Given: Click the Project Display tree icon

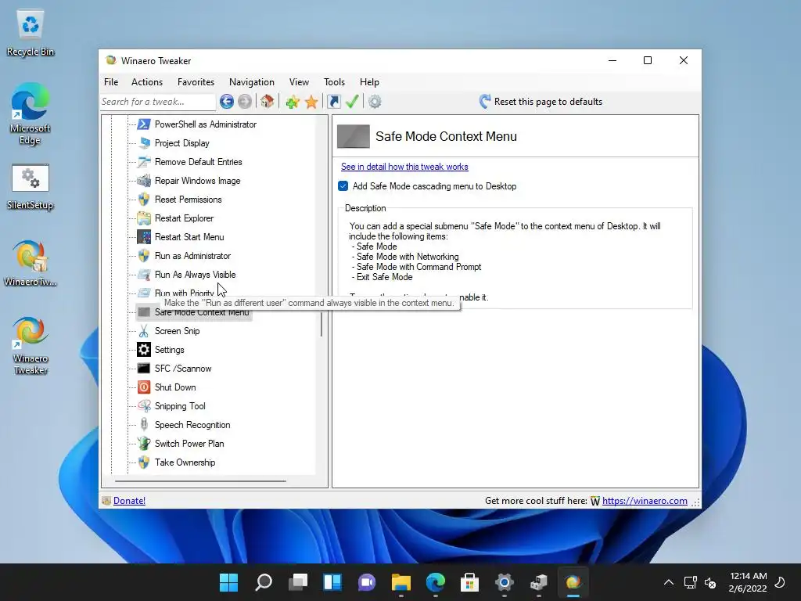Looking at the screenshot, I should pyautogui.click(x=144, y=143).
